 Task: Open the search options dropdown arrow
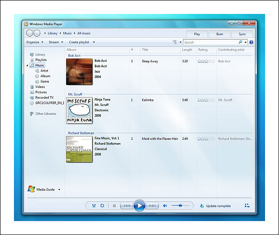click(246, 42)
